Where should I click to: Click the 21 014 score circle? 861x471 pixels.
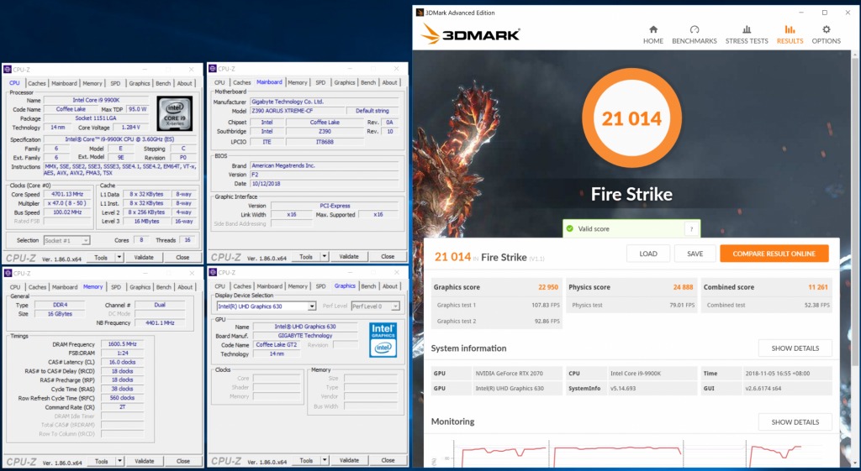tap(631, 118)
